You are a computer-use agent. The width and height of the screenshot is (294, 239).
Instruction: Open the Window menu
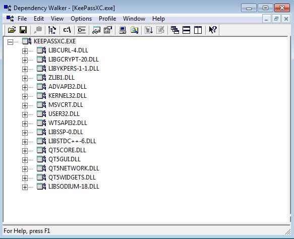coord(134,19)
